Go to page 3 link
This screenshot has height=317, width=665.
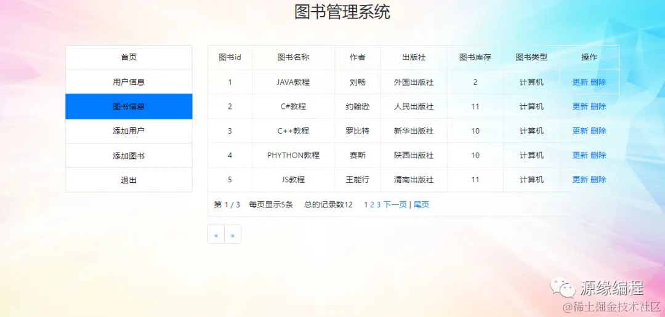[x=379, y=205]
